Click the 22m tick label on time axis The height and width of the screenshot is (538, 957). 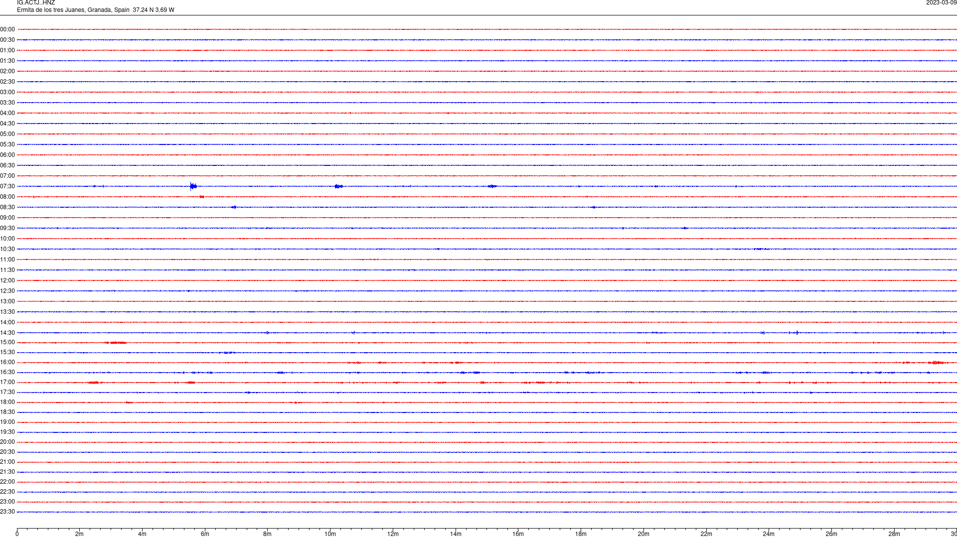click(x=706, y=534)
